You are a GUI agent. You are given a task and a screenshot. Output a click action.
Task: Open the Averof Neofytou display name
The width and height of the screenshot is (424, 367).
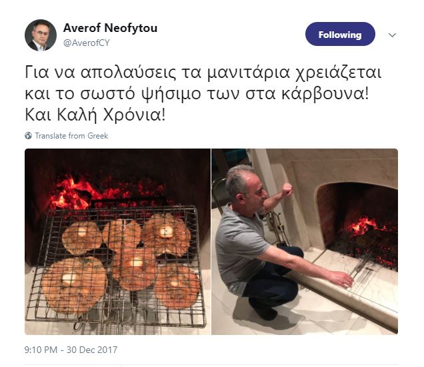click(110, 28)
